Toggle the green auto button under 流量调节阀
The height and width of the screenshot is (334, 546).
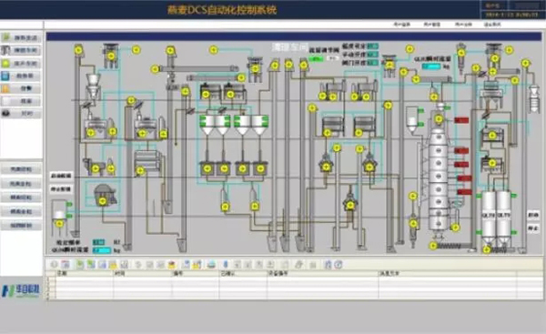point(316,59)
